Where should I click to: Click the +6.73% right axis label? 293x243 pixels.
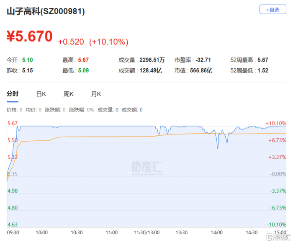coord(277,140)
